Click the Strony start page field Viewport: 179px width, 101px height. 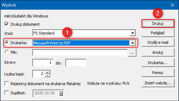[43, 63]
